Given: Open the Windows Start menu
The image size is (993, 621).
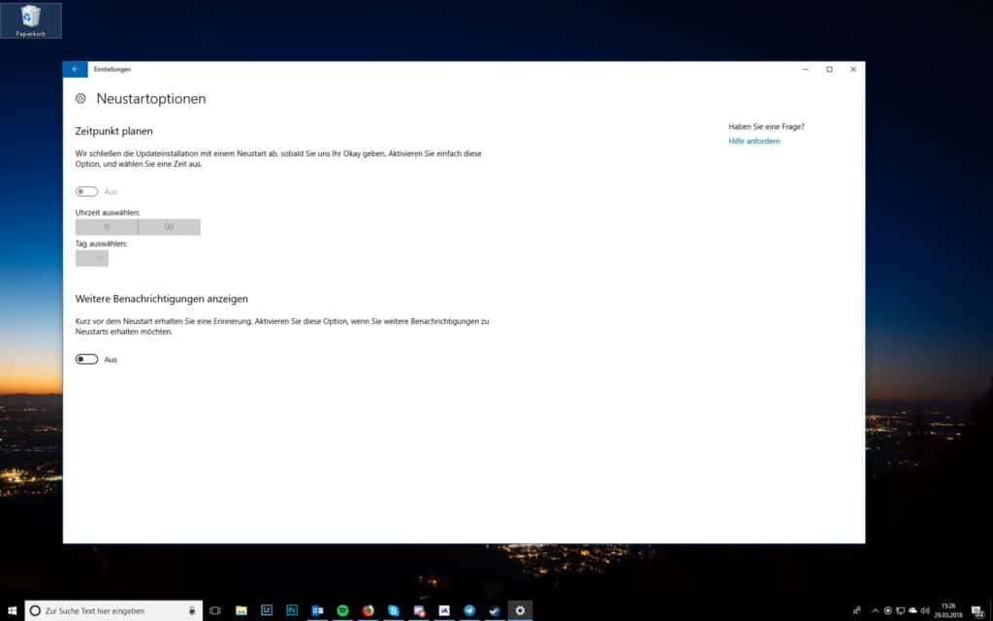Looking at the screenshot, I should pyautogui.click(x=12, y=610).
